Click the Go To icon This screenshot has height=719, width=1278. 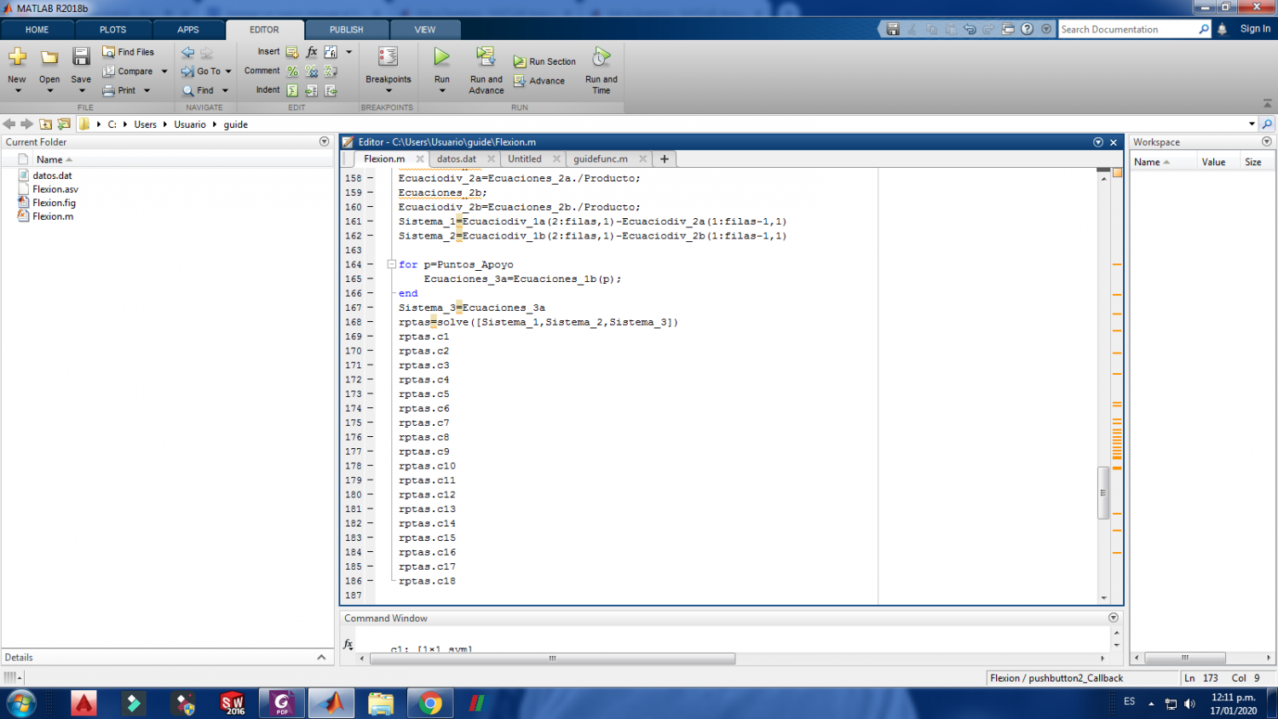point(187,72)
